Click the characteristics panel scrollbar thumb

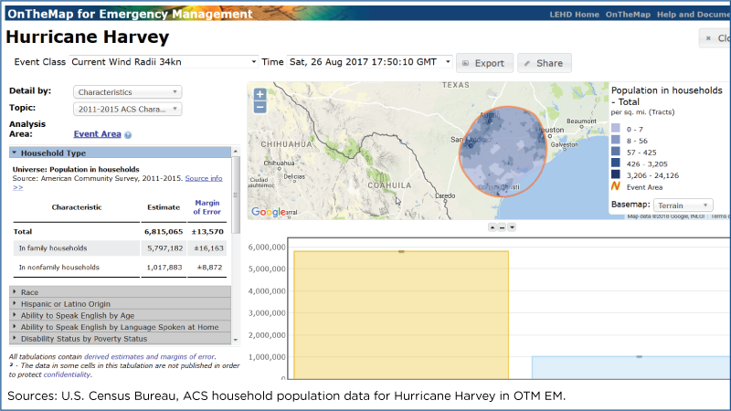tap(236, 195)
